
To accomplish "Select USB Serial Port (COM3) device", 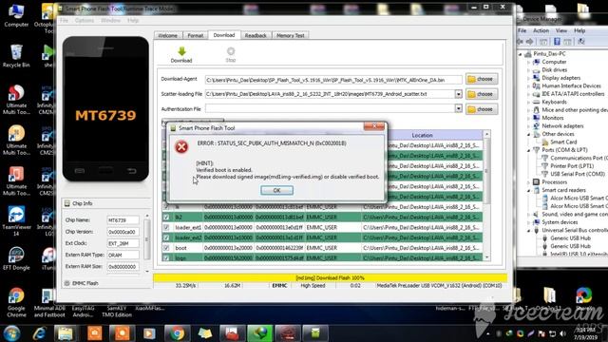I will click(578, 174).
